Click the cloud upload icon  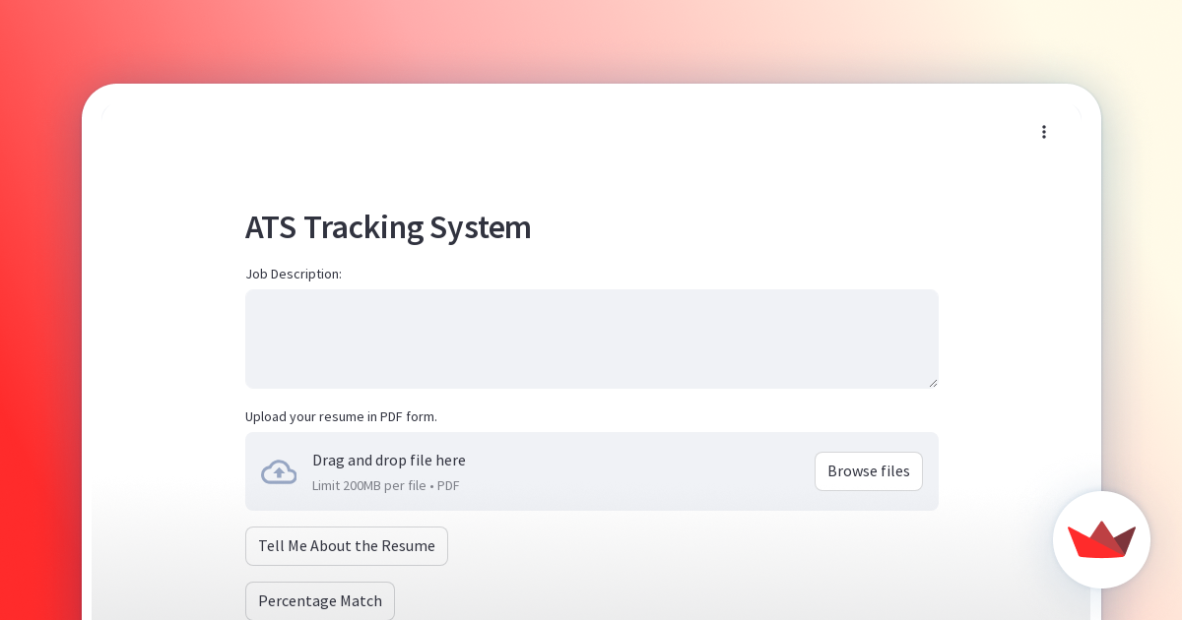[279, 471]
